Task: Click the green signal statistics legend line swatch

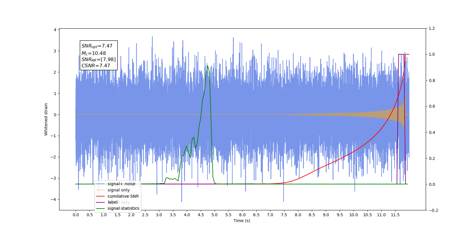Action: point(101,208)
